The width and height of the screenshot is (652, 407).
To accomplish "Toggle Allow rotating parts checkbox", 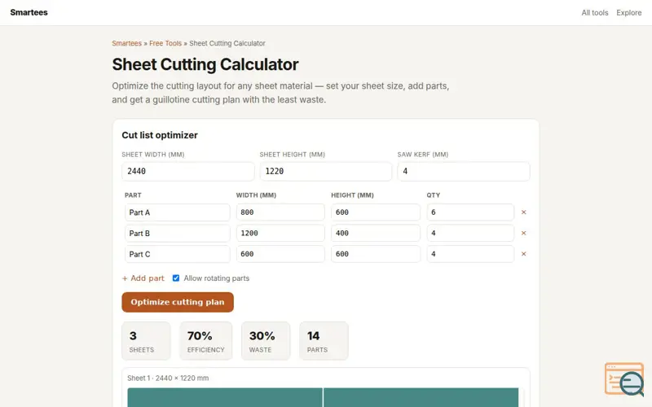I will tap(176, 278).
